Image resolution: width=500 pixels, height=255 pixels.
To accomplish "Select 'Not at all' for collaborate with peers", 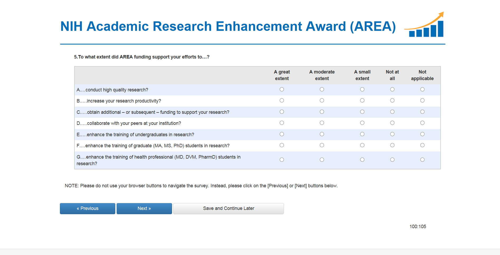I will [x=392, y=123].
